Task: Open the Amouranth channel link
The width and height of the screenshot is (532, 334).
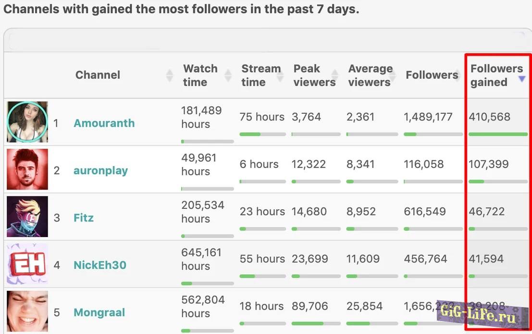Action: [x=104, y=123]
